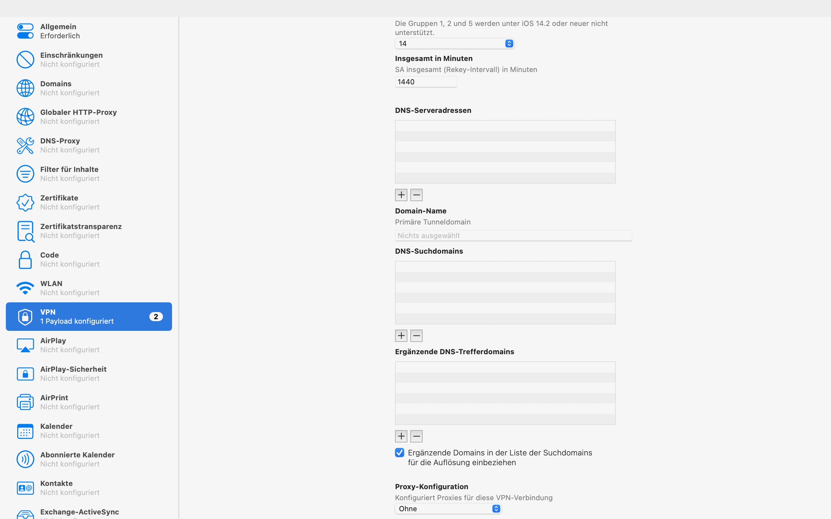Select the Domains globe icon
The image size is (831, 519).
tap(25, 88)
